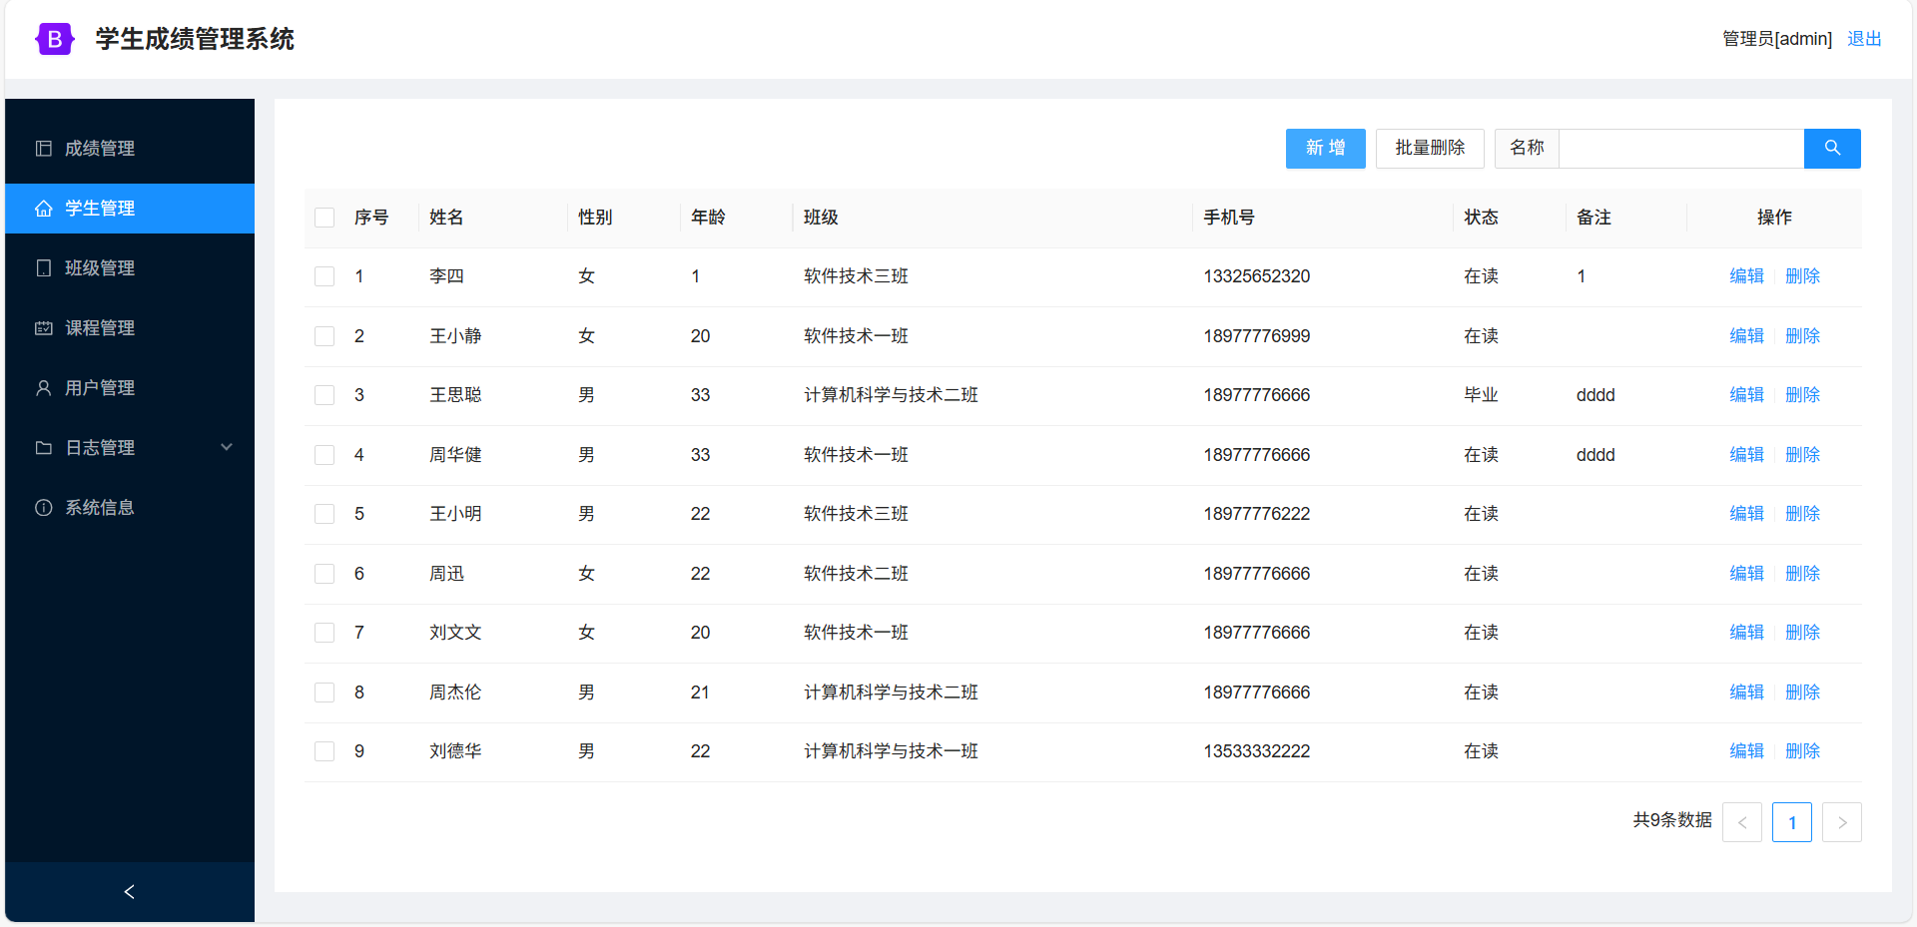Select page 1 in pagination
This screenshot has width=1917, height=927.
pos(1792,822)
